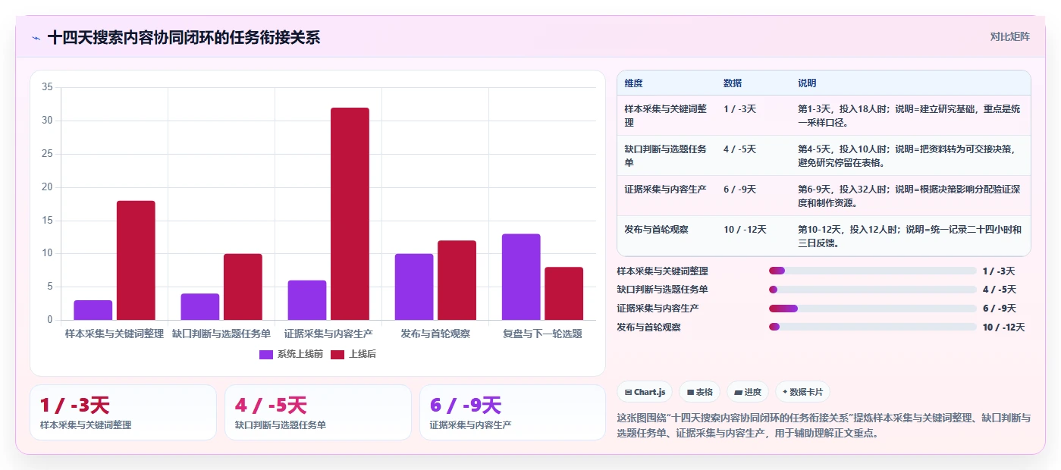Click the purple bar for 缺口判断与选题任务单

tap(200, 306)
